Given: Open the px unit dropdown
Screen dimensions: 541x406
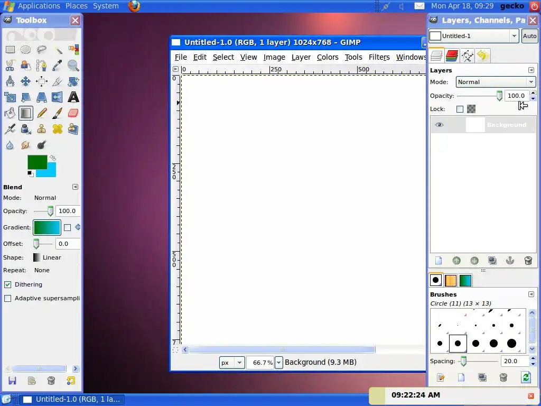Looking at the screenshot, I should coord(232,363).
